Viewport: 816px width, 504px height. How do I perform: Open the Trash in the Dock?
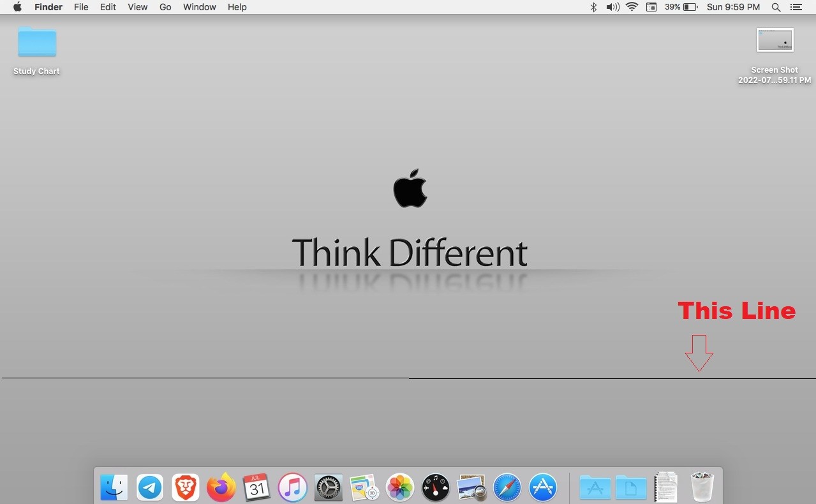(x=702, y=488)
